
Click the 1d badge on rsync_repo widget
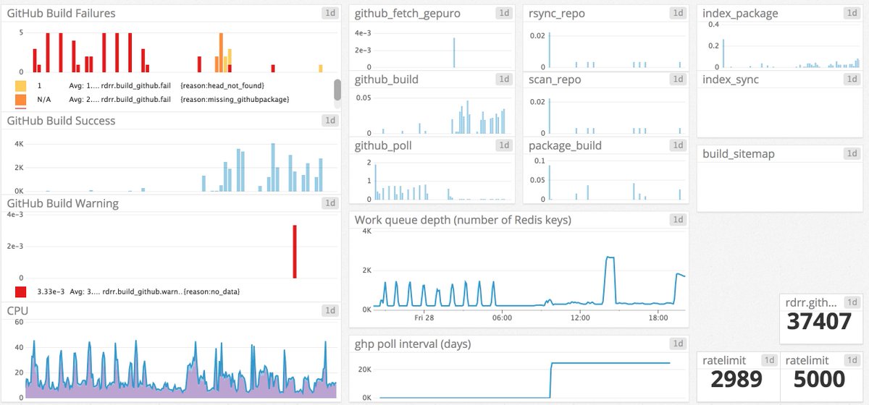coord(678,13)
